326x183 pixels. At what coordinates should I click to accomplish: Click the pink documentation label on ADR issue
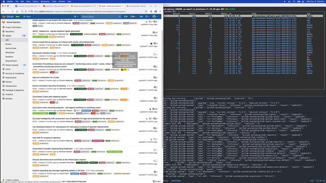pos(98,141)
